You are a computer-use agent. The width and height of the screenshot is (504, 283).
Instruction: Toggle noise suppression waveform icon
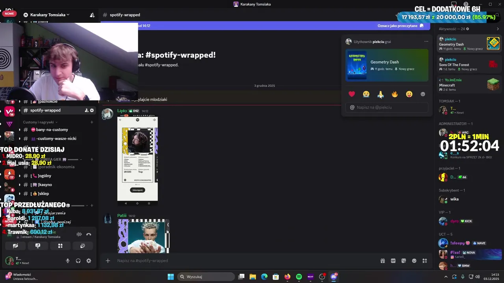(79, 234)
